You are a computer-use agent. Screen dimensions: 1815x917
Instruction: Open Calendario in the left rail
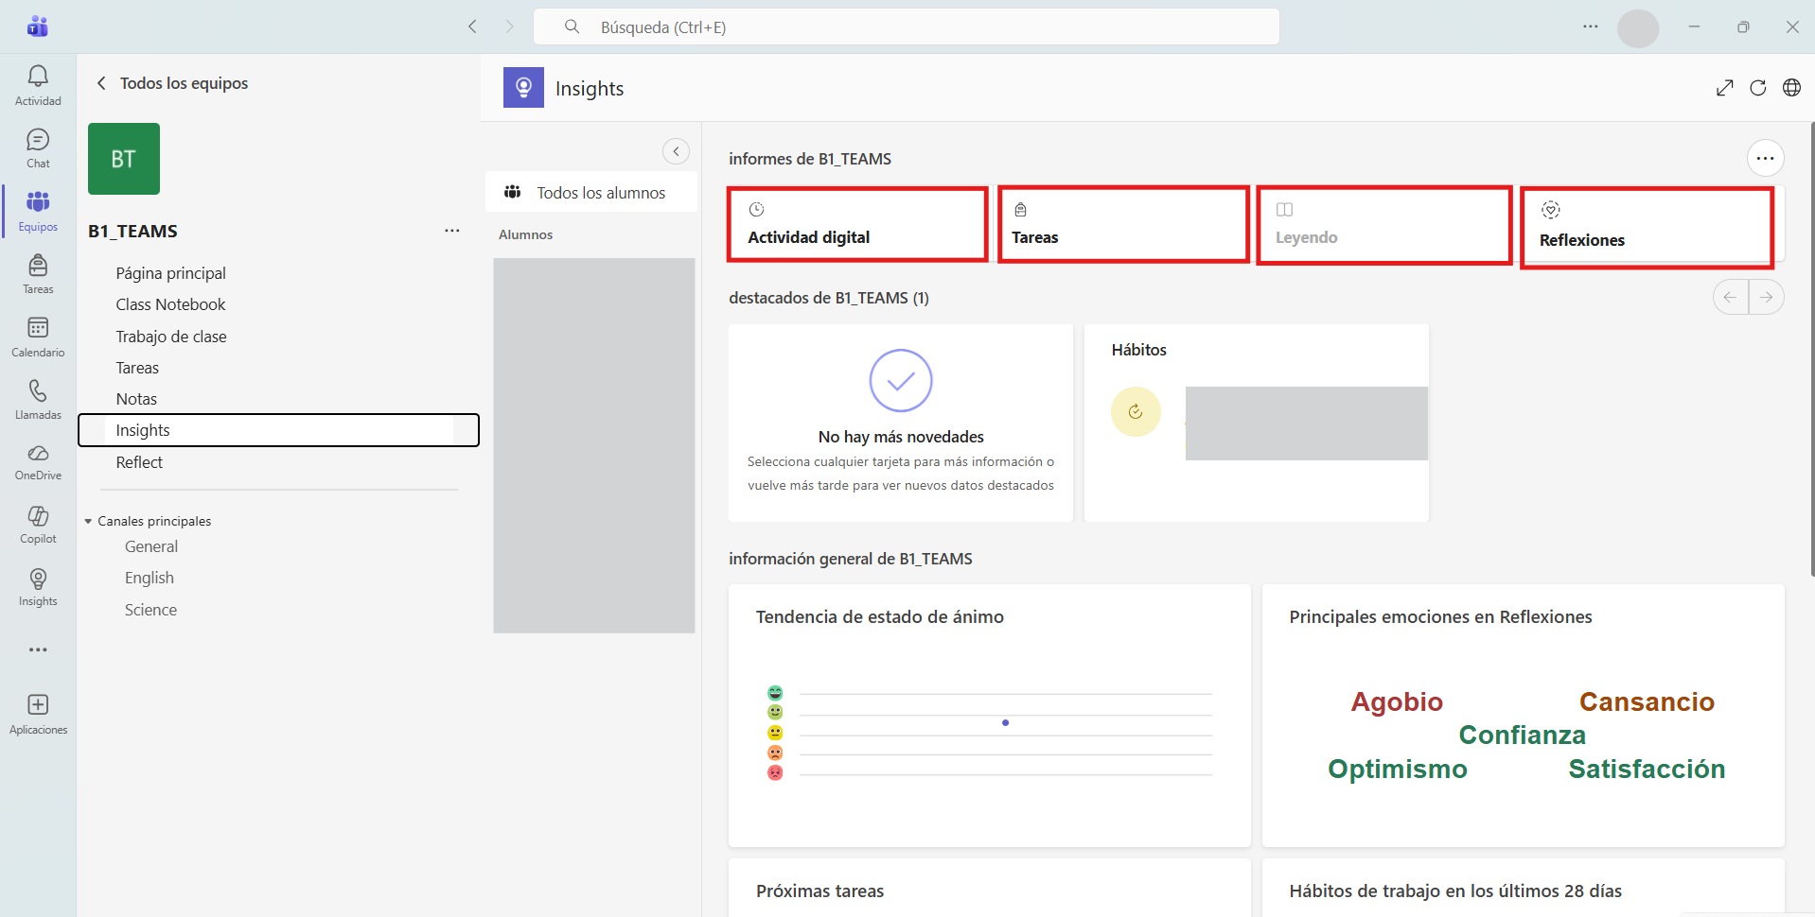tap(38, 337)
